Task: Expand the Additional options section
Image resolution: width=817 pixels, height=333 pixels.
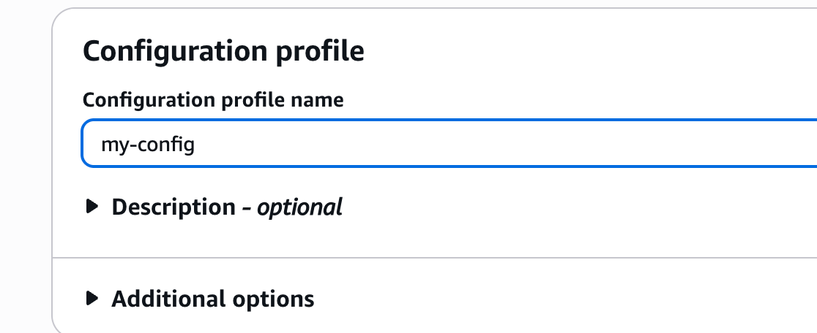Action: 212,299
